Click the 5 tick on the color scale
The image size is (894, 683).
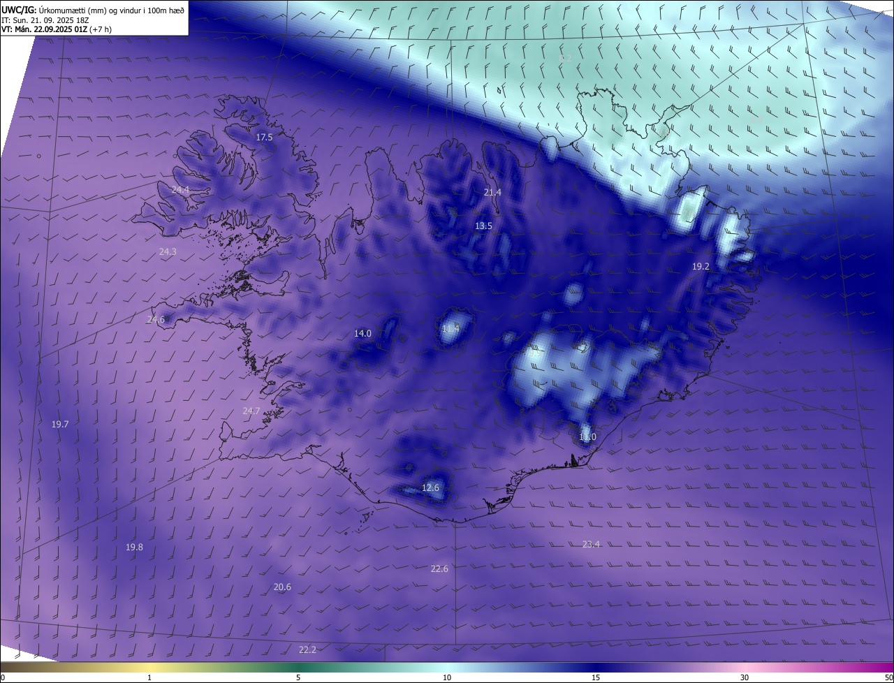298,677
